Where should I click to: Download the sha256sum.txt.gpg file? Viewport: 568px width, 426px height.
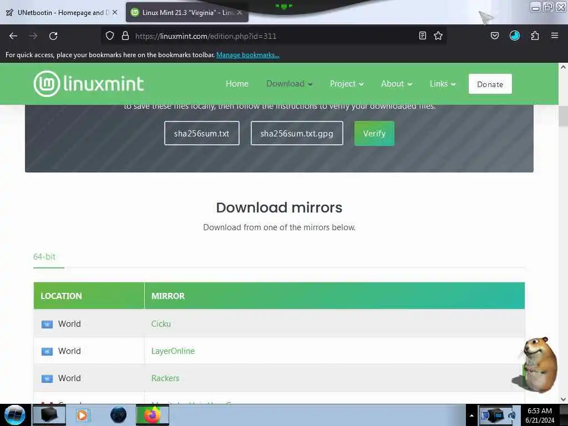click(297, 133)
